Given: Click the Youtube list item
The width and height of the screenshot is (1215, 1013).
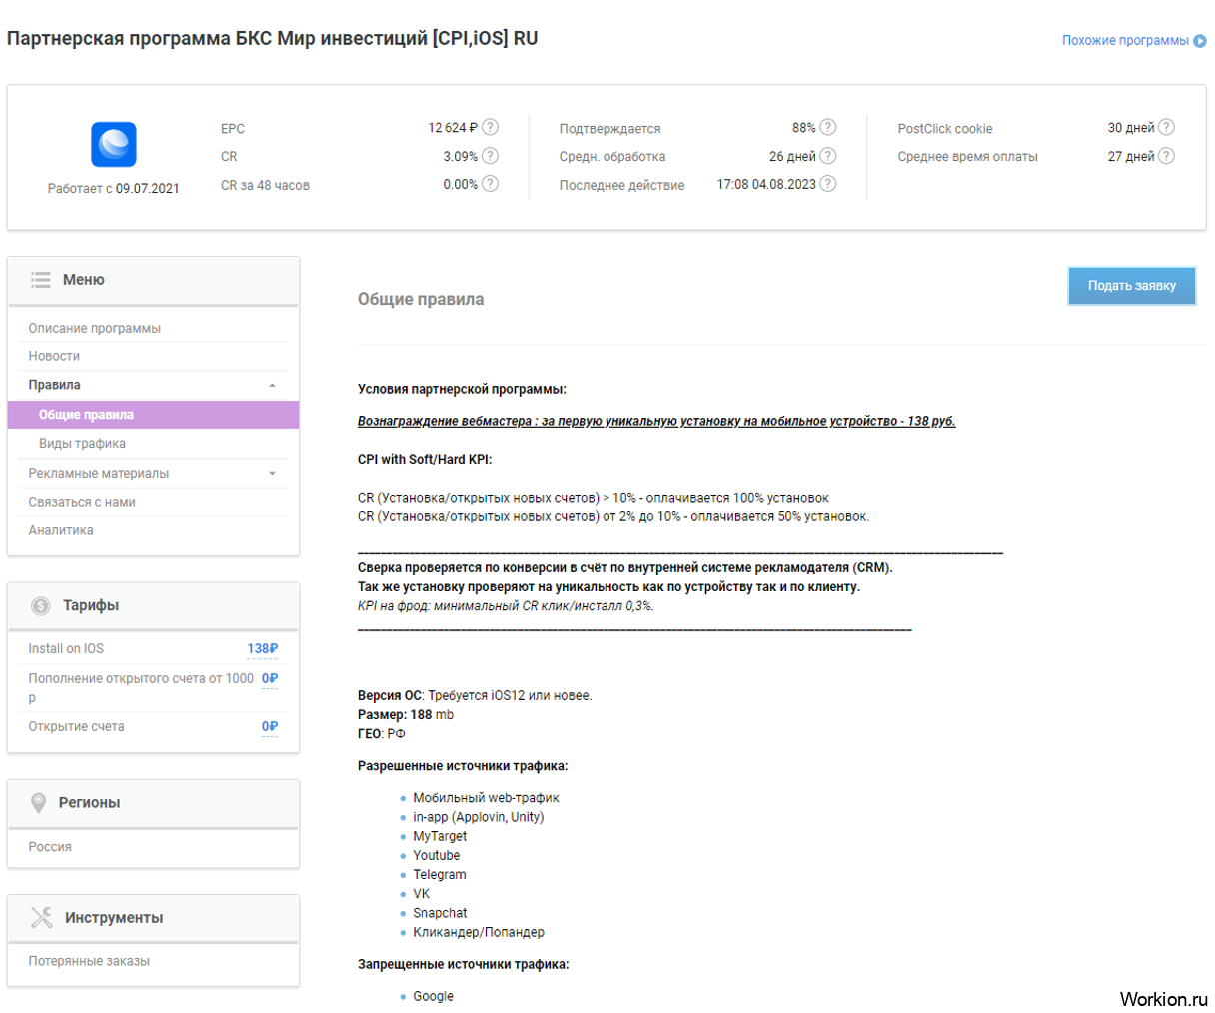Looking at the screenshot, I should (x=437, y=855).
